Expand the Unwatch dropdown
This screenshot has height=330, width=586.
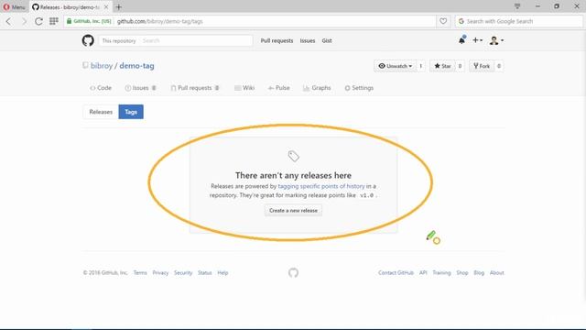click(x=395, y=66)
